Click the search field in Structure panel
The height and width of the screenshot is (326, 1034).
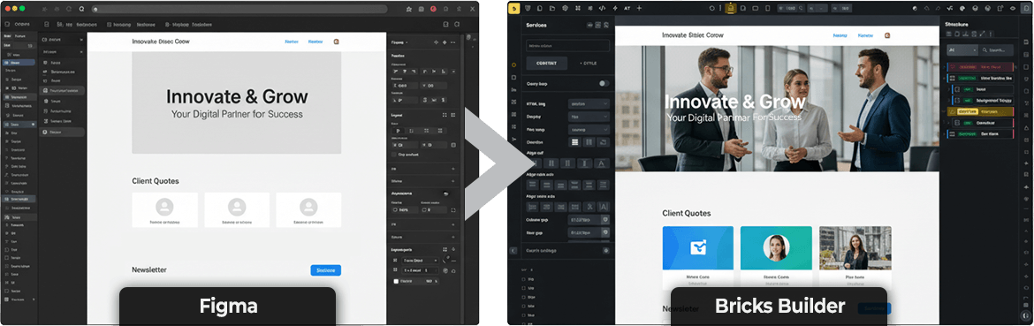click(x=996, y=50)
